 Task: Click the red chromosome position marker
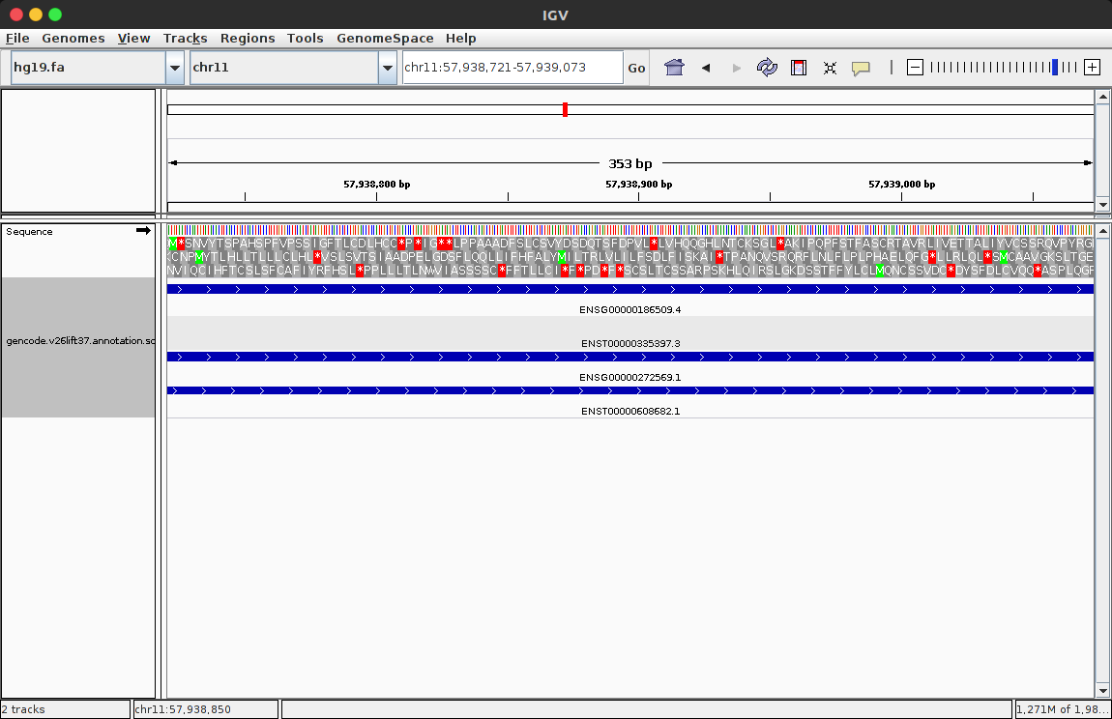[565, 109]
